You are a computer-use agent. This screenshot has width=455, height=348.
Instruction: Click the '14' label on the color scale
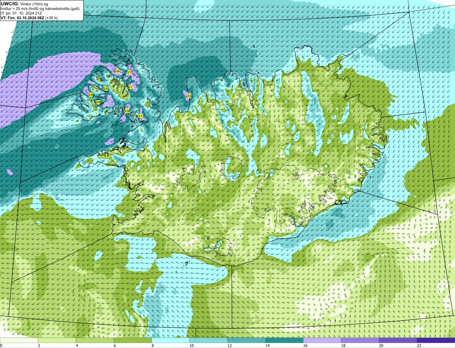[267, 346]
